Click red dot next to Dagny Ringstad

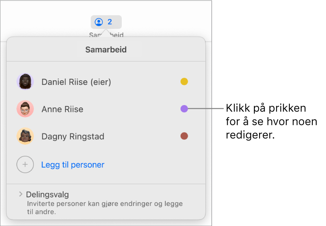click(x=184, y=136)
